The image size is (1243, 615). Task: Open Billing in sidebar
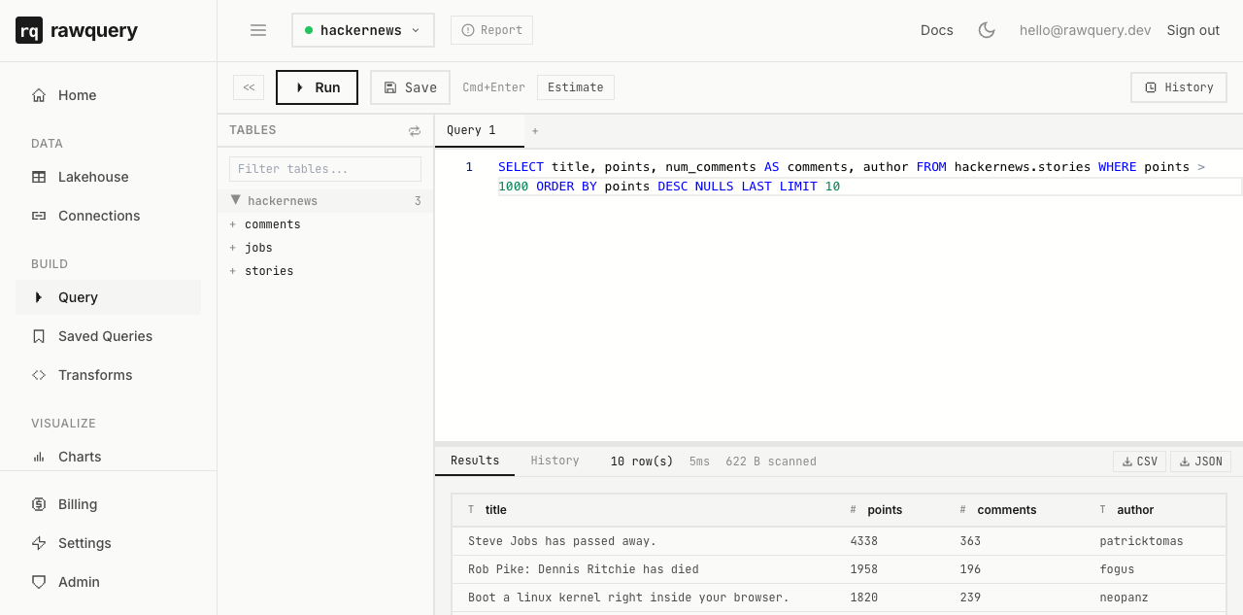[x=108, y=504]
